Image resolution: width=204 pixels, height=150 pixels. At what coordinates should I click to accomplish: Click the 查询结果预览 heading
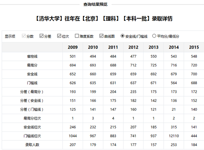tap(95, 4)
